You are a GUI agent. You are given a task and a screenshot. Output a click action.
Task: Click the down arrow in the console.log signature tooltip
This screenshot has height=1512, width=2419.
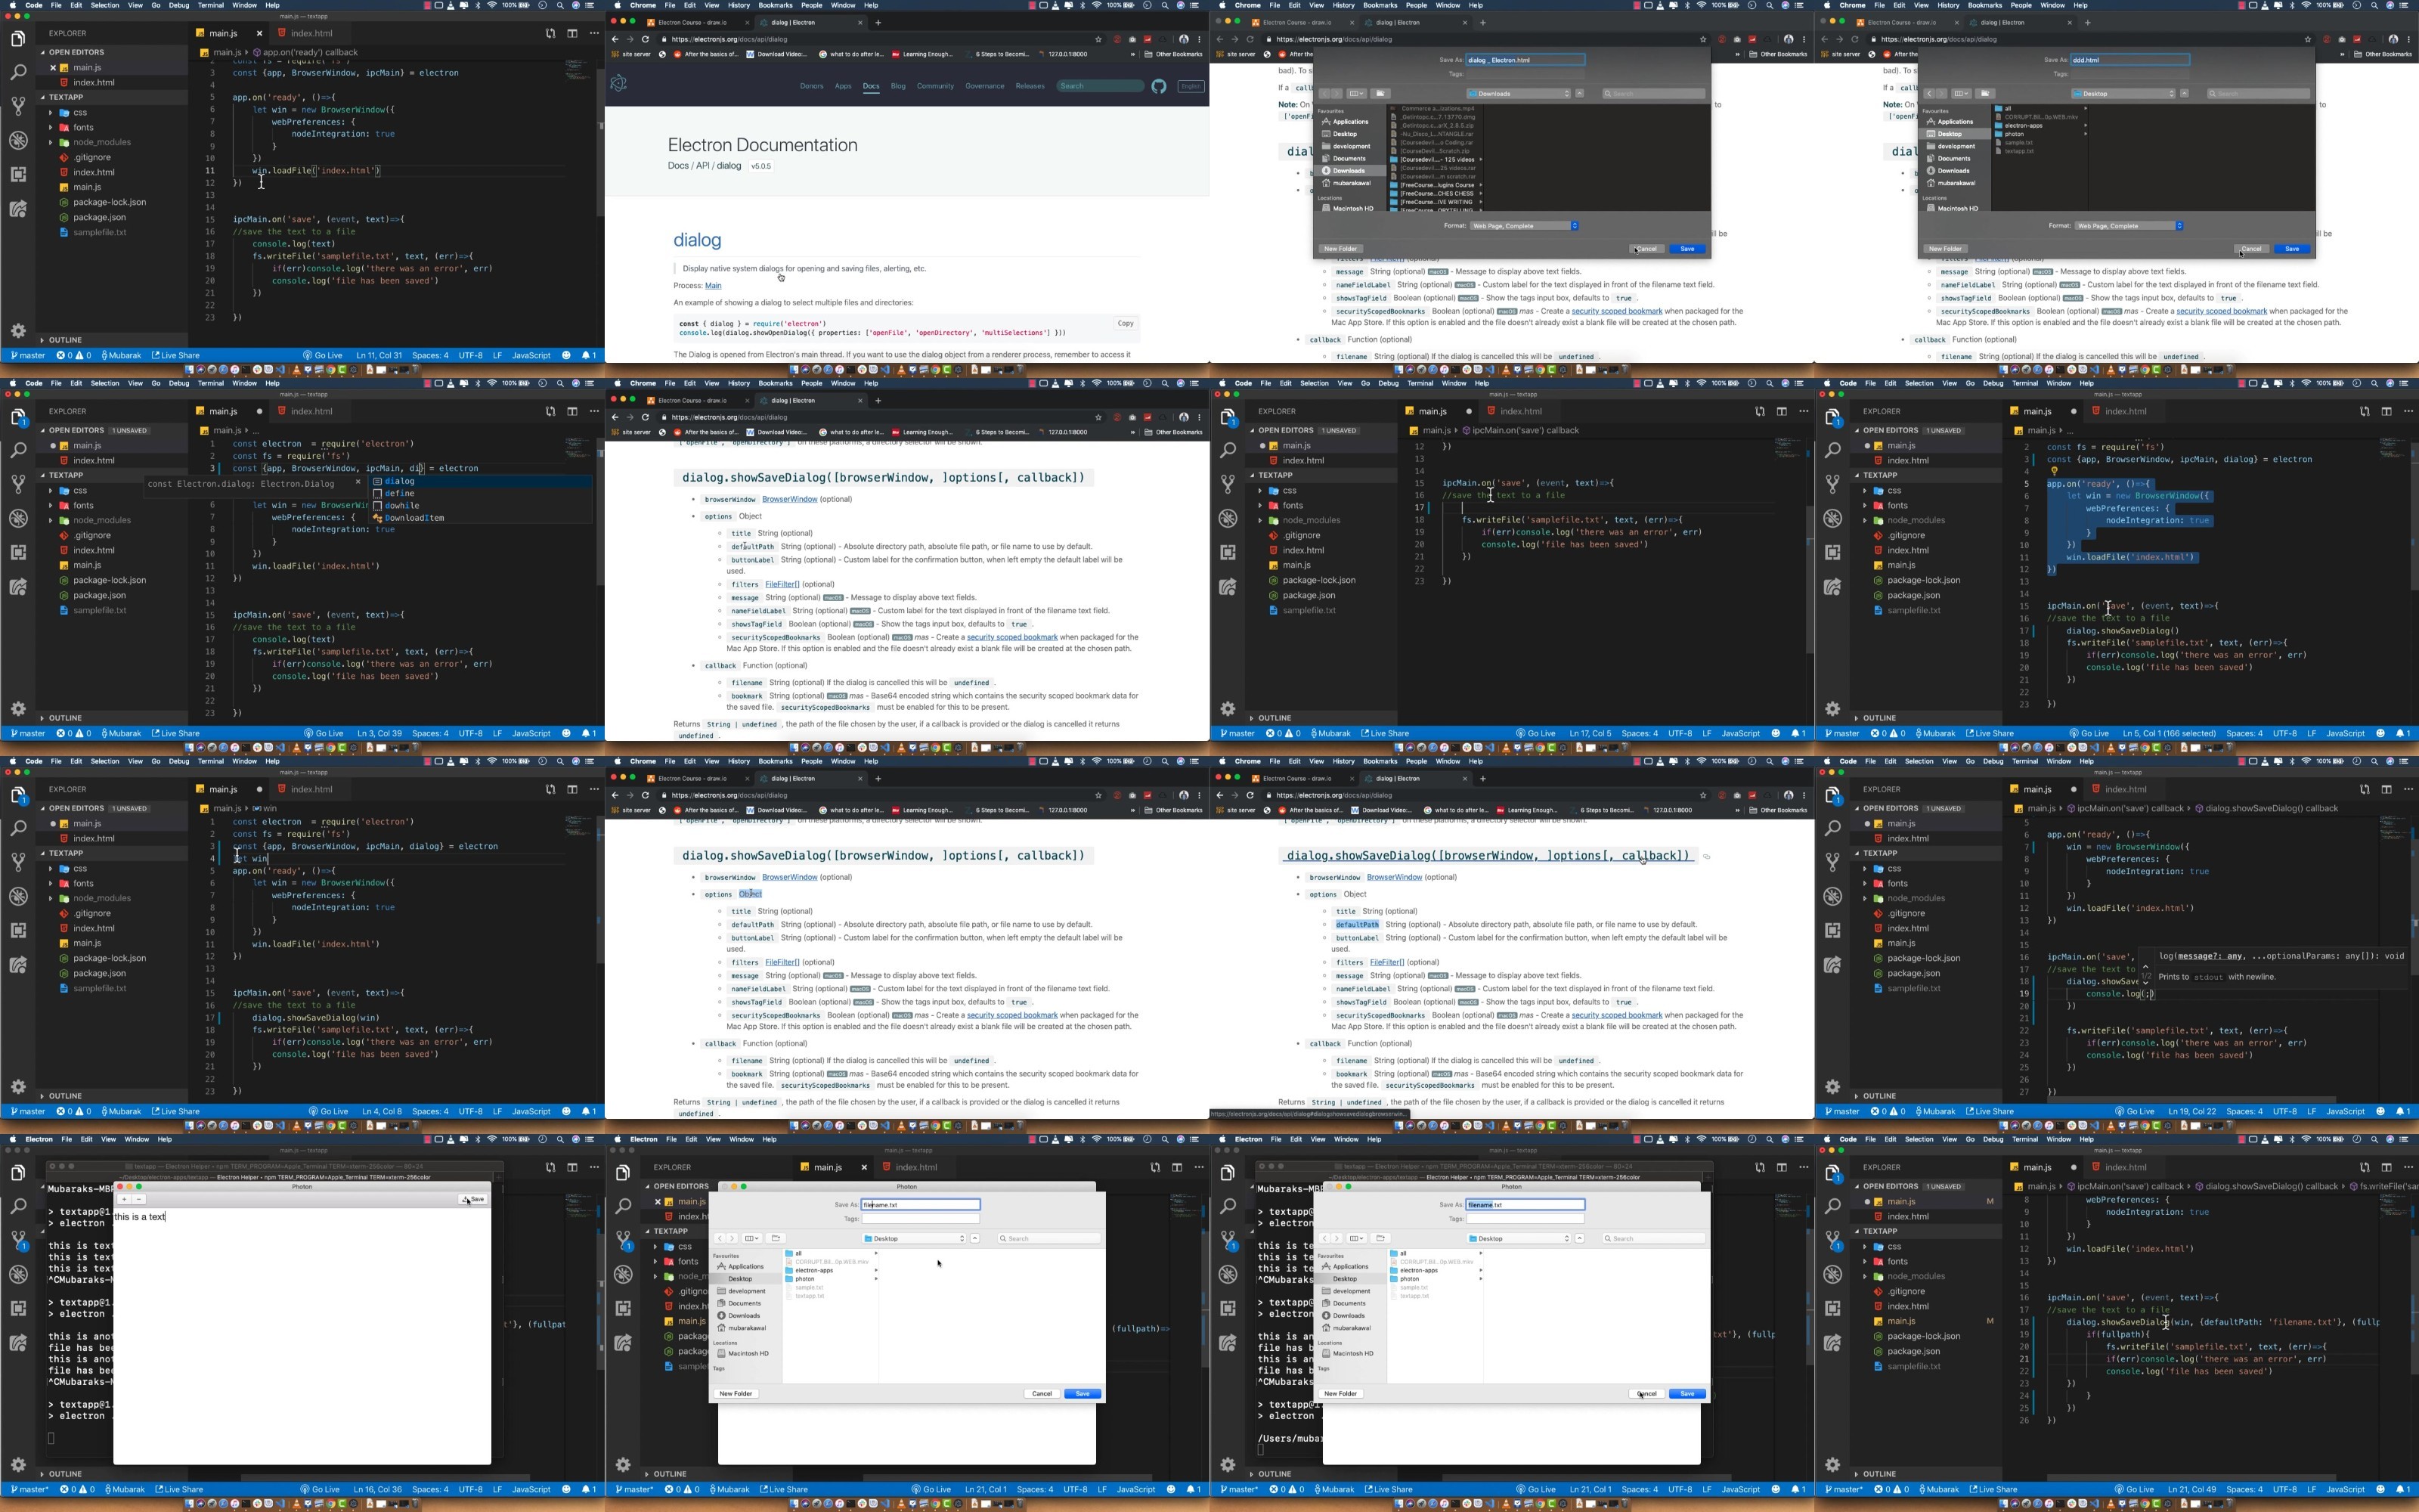[x=2146, y=982]
